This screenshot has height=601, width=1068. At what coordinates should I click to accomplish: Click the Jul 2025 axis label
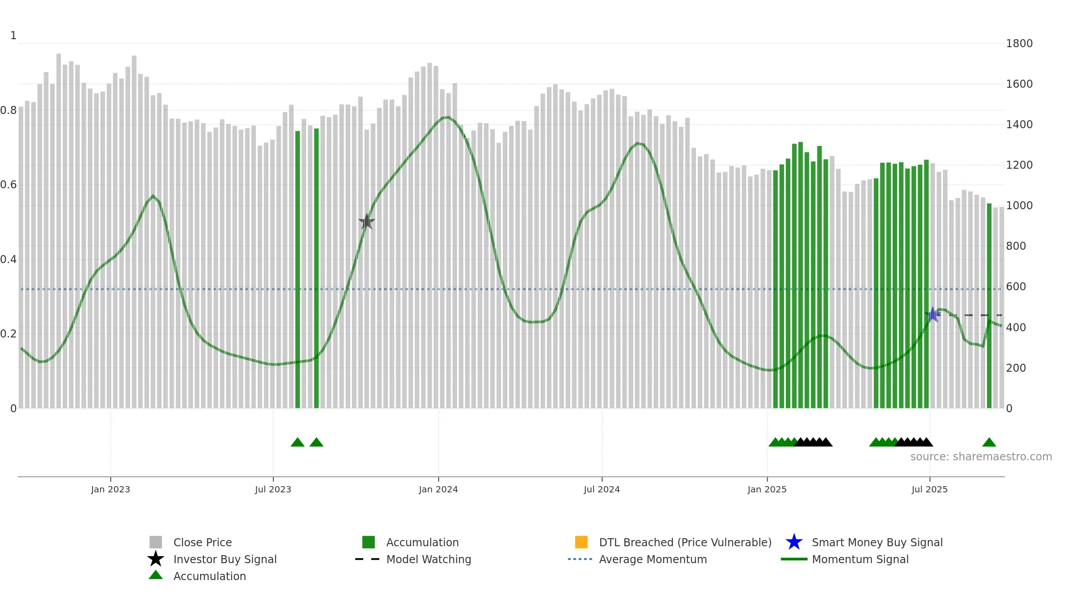coord(930,490)
